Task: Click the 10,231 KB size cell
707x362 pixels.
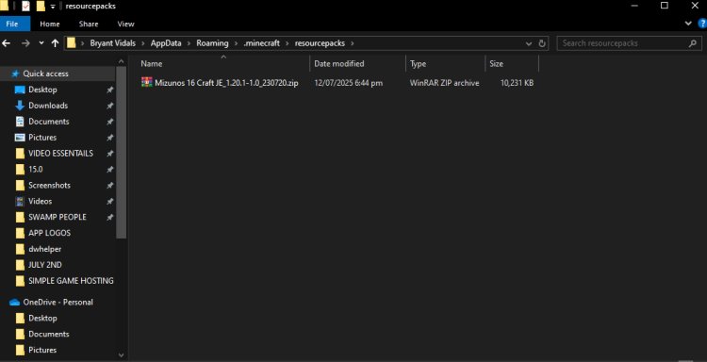Action: [x=517, y=83]
